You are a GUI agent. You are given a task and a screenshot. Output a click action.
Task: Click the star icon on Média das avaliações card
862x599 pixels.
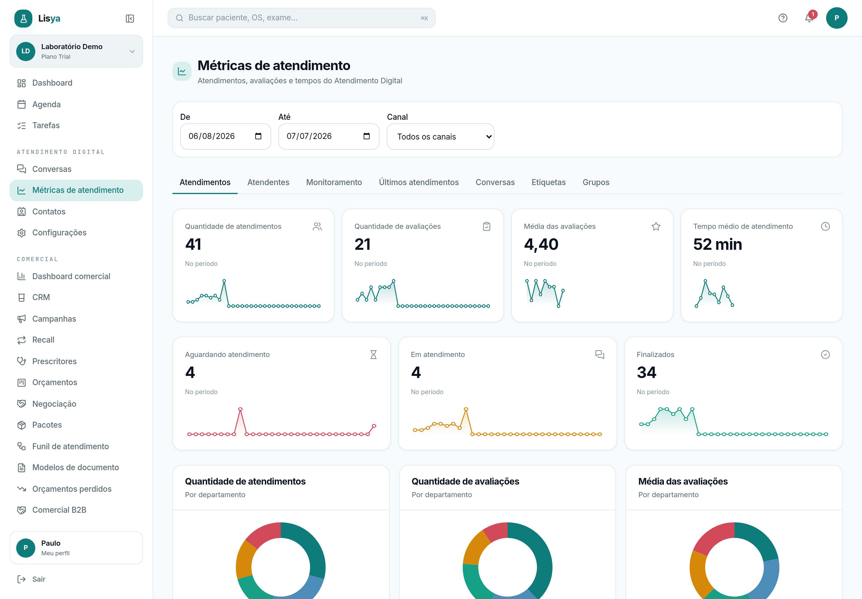(x=656, y=226)
